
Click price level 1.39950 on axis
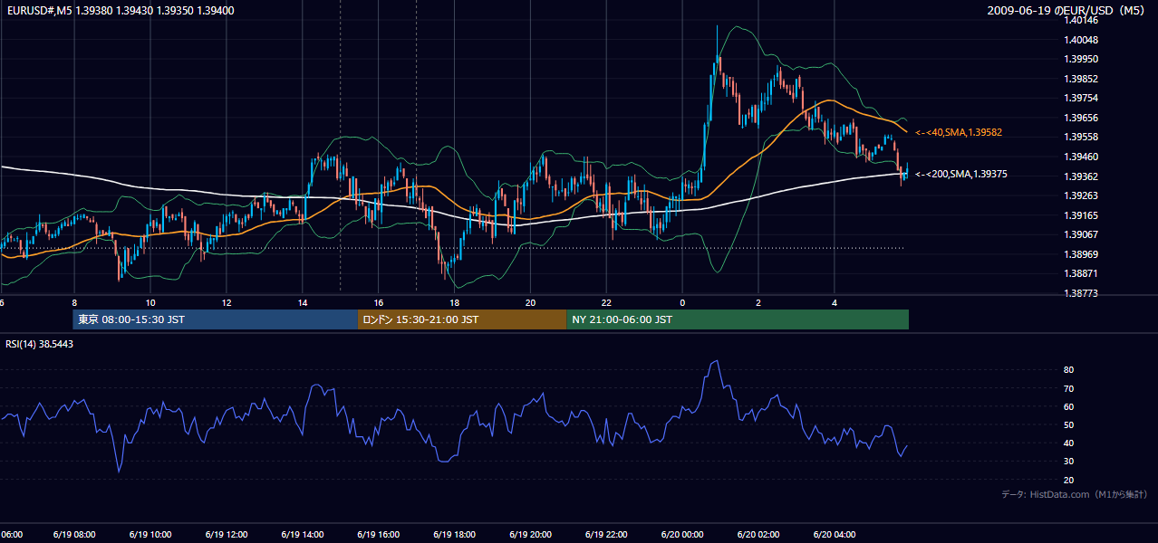coord(1082,59)
